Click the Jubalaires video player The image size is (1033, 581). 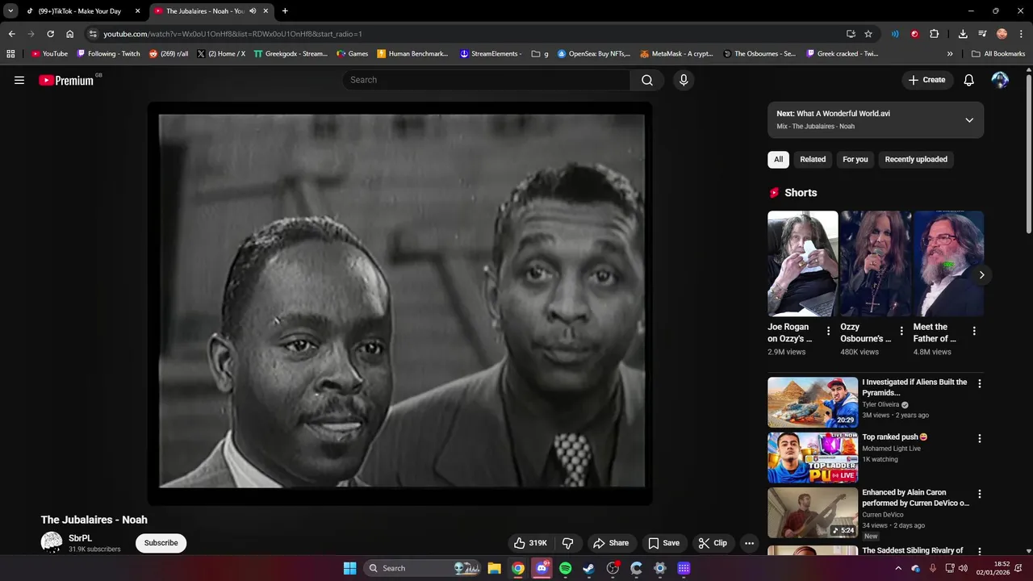tap(400, 303)
